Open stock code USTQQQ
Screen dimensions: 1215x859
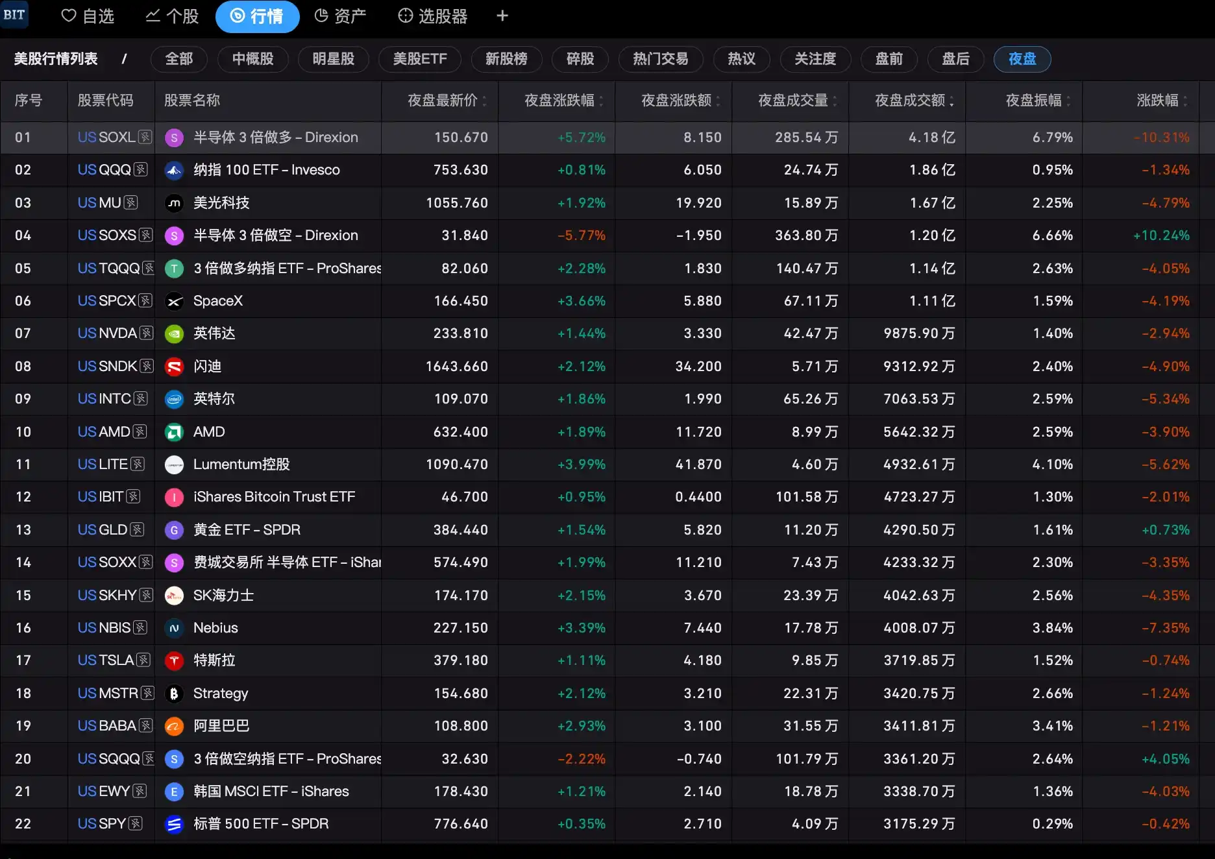pyautogui.click(x=109, y=269)
